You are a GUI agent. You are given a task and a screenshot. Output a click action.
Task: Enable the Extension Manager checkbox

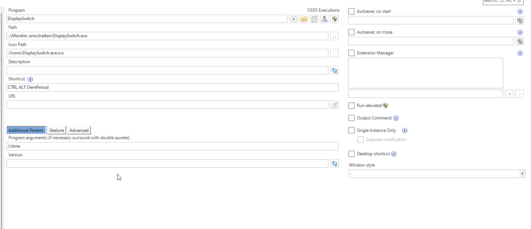tap(351, 53)
